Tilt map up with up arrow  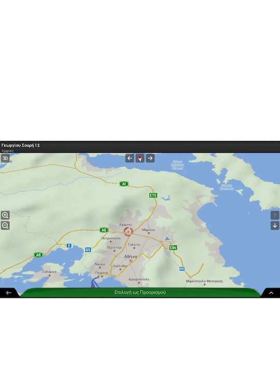[275, 216]
